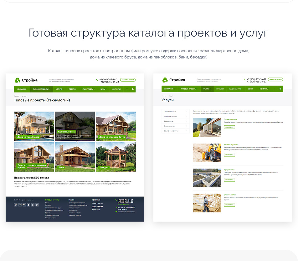Click the Строительство service title link
The image size is (298, 261).
pyautogui.click(x=230, y=195)
